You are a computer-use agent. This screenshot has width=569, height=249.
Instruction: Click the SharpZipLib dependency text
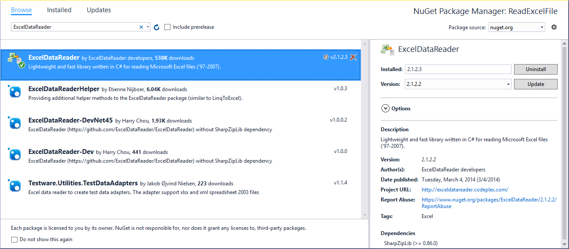pos(411,243)
